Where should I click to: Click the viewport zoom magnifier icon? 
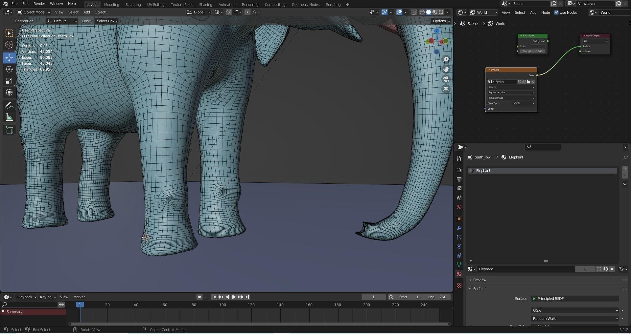tap(446, 59)
